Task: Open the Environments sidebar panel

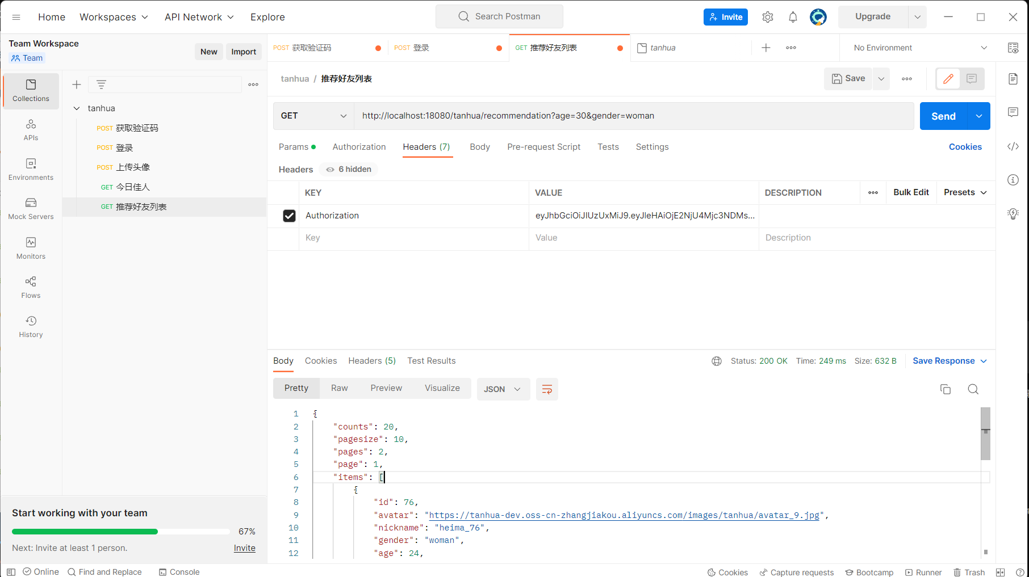Action: coord(31,170)
